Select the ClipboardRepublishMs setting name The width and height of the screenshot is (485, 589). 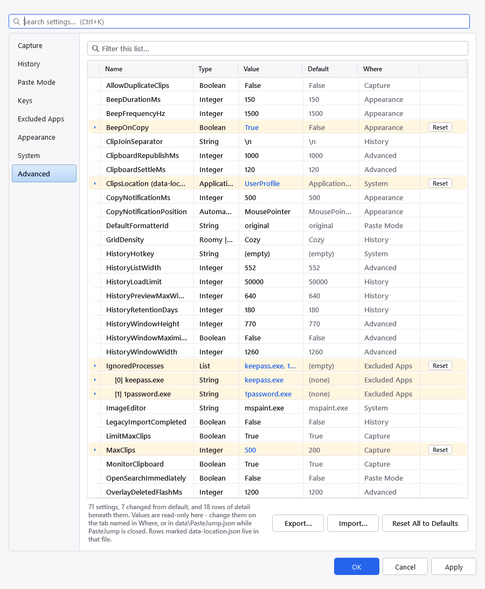tap(142, 155)
